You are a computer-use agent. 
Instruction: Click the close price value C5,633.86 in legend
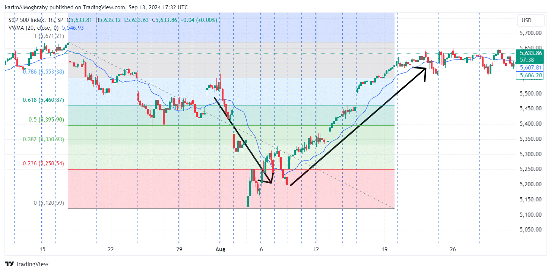(164, 20)
